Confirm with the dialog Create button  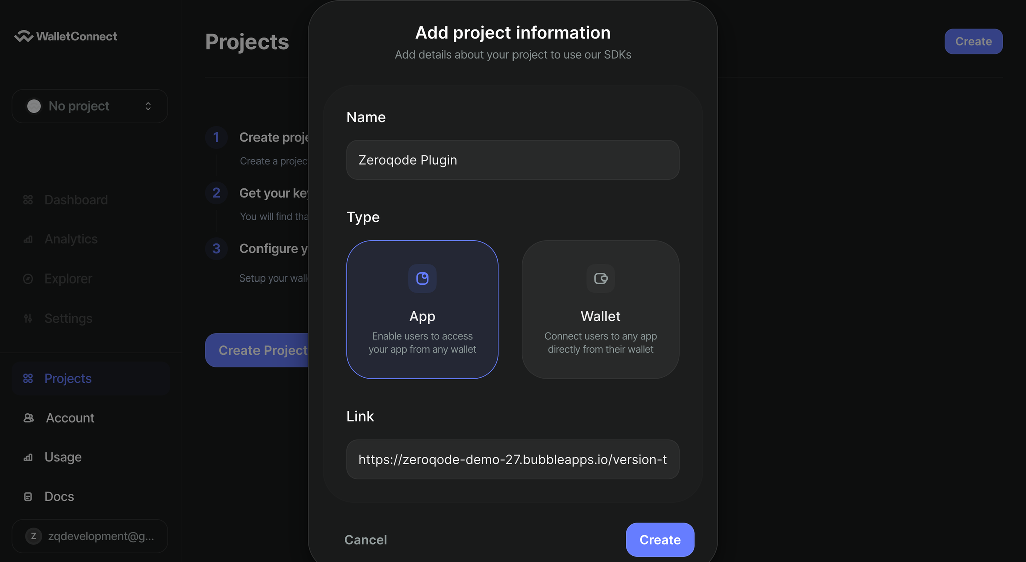(660, 540)
